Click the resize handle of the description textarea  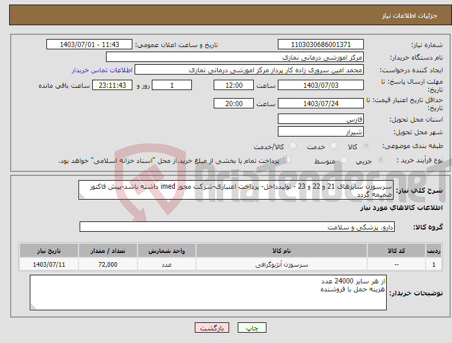(82, 196)
